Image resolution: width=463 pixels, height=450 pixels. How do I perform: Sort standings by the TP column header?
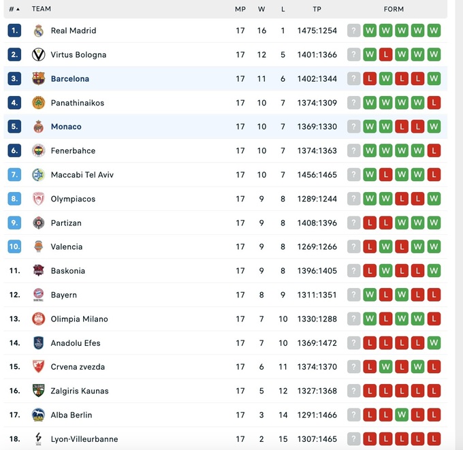click(x=317, y=9)
